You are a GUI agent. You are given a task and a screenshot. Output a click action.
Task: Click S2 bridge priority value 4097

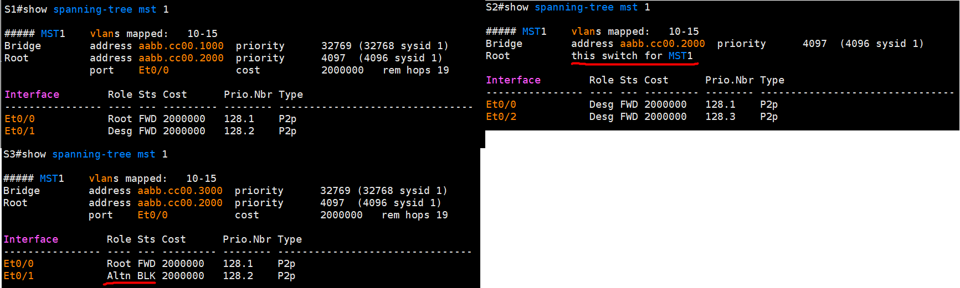pos(814,44)
